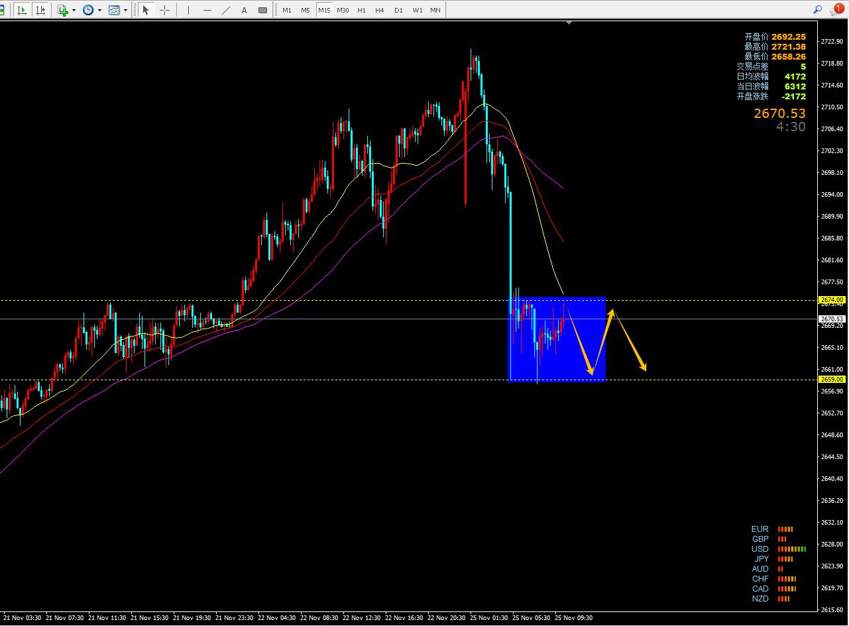The image size is (849, 626).
Task: Click the 22 Nov 12:30 time label
Action: pyautogui.click(x=363, y=618)
